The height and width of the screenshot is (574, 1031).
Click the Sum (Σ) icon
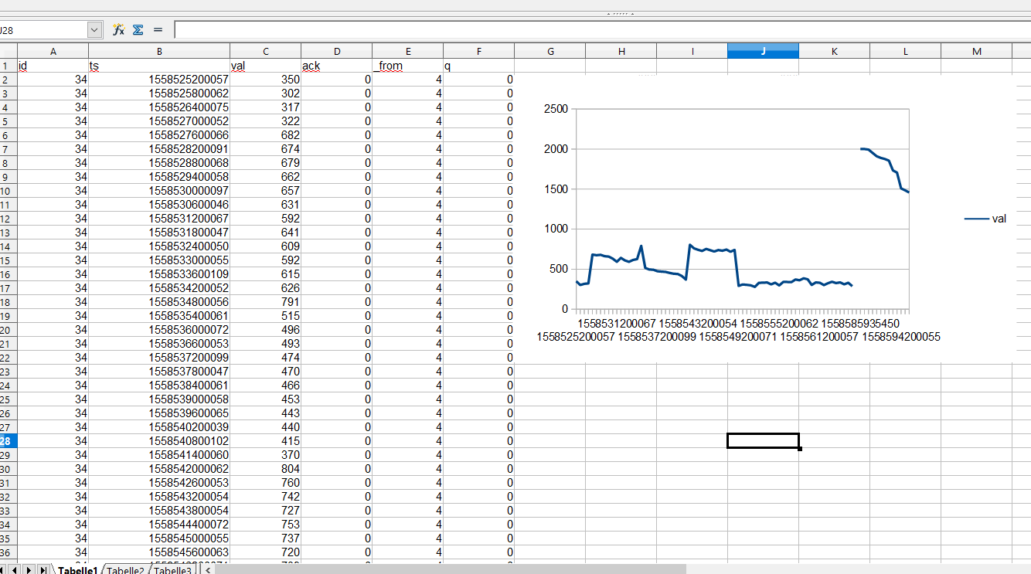138,29
